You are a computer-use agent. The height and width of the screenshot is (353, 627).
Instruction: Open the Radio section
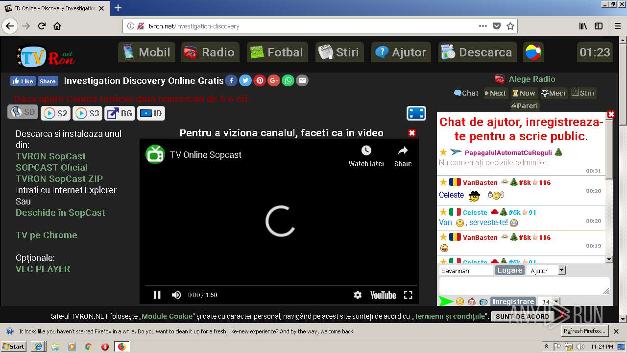pos(210,52)
